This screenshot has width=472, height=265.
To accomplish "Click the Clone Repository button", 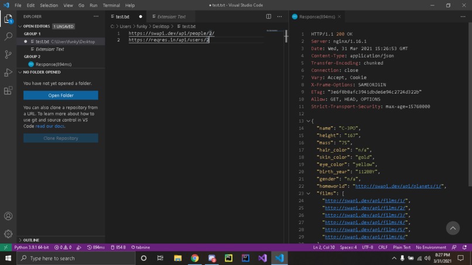I will [61, 138].
